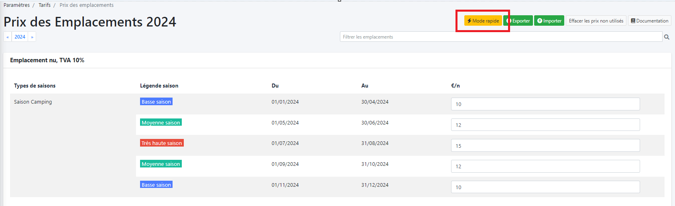
Task: Focus the Filtrer les emplacements field
Action: (x=500, y=37)
